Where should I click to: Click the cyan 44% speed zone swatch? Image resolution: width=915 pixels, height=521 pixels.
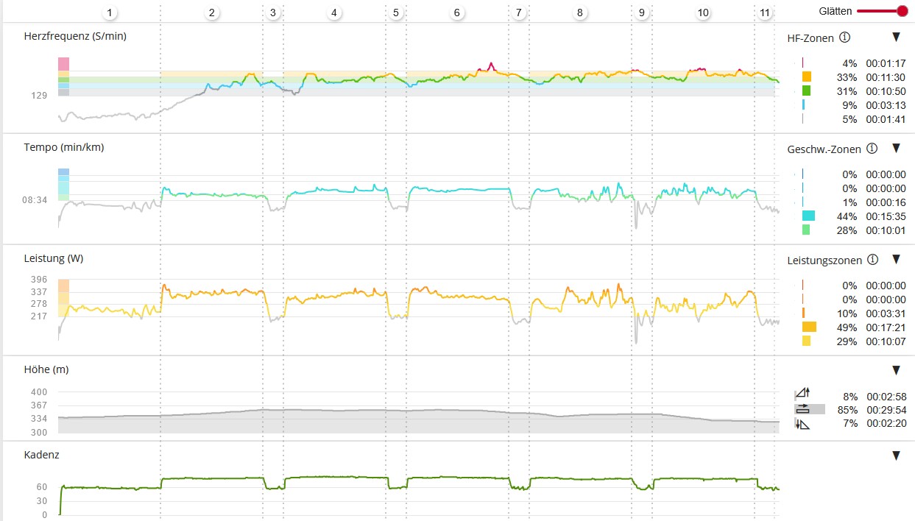[808, 216]
